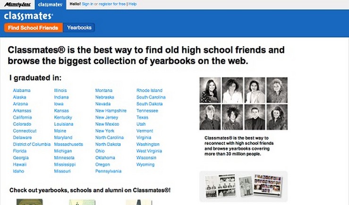349x205 pixels.
Task: Click the Memory Lane logo
Action: [x=16, y=4]
